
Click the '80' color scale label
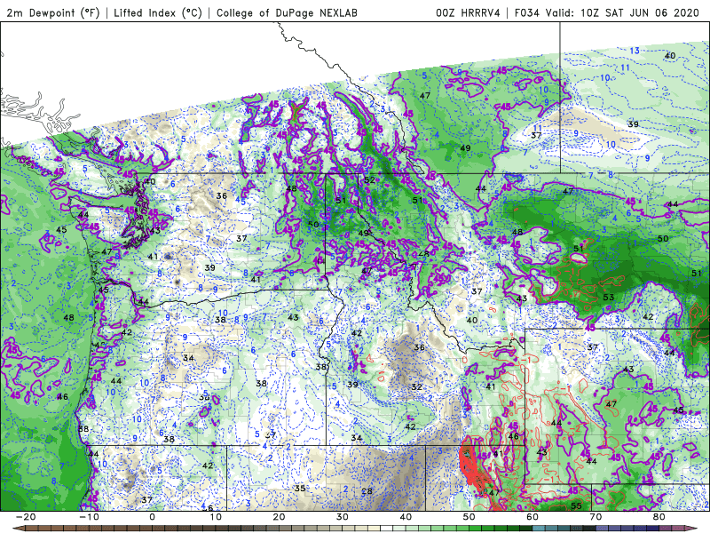[659, 517]
